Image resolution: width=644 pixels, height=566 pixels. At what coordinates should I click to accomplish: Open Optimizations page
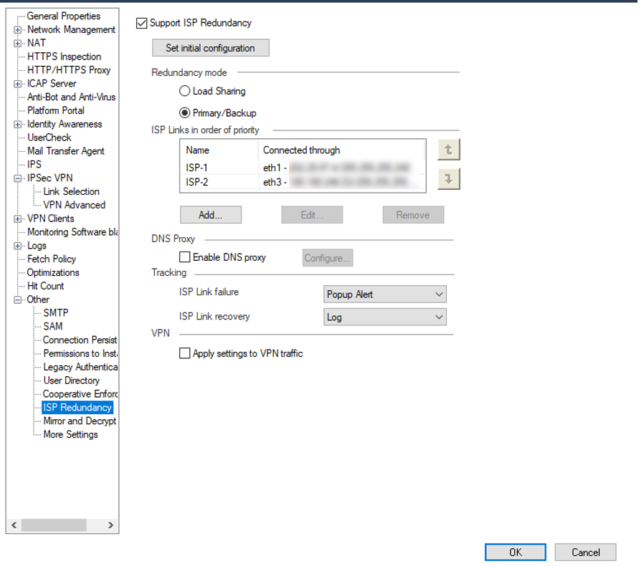[53, 273]
